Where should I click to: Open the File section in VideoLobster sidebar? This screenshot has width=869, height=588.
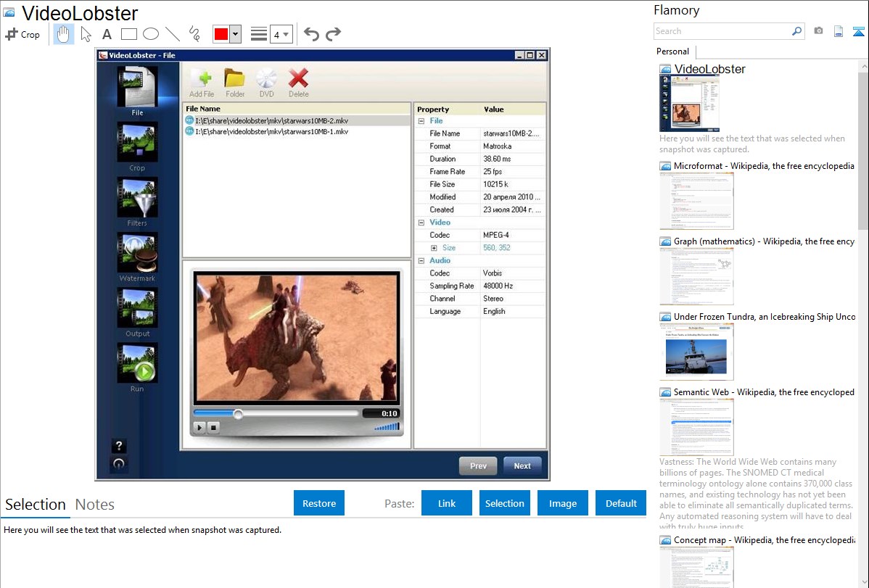(137, 91)
